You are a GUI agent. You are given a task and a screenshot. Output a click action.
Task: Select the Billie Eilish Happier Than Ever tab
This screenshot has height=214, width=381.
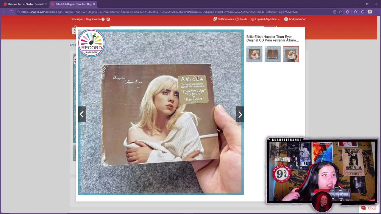(x=73, y=4)
